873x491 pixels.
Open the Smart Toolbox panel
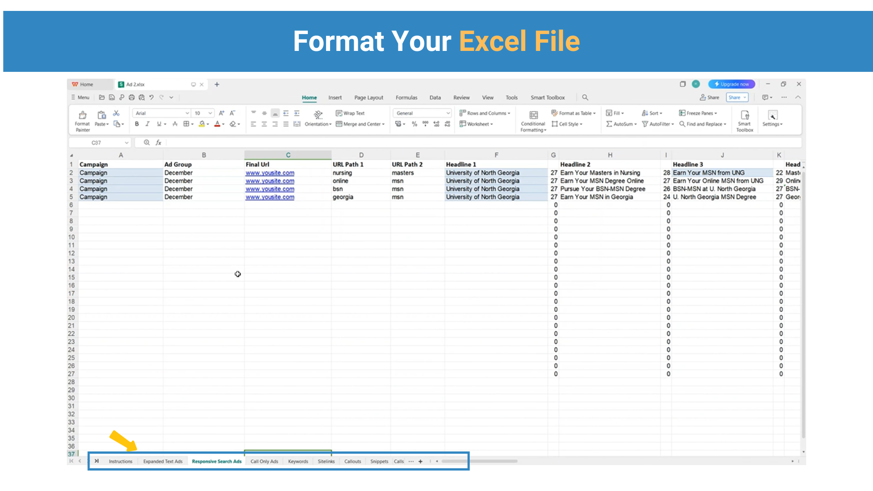pyautogui.click(x=745, y=120)
